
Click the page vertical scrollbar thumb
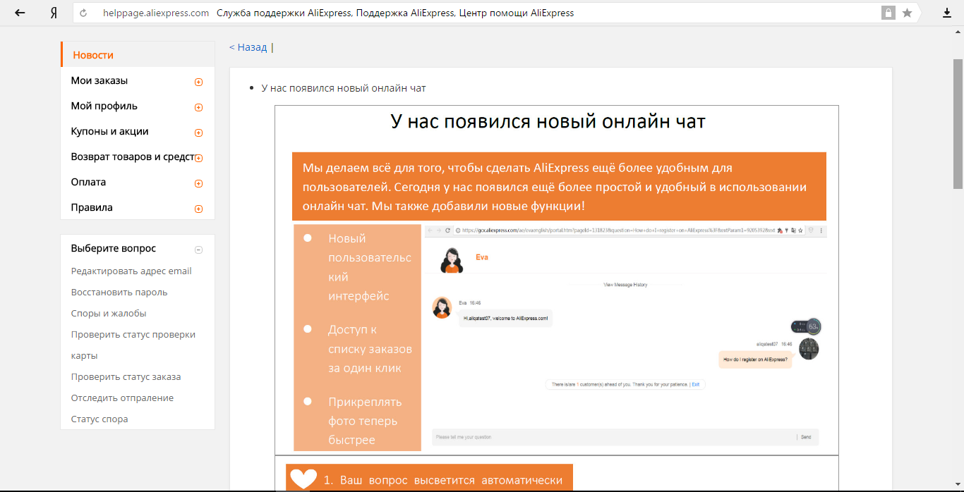coord(958,123)
